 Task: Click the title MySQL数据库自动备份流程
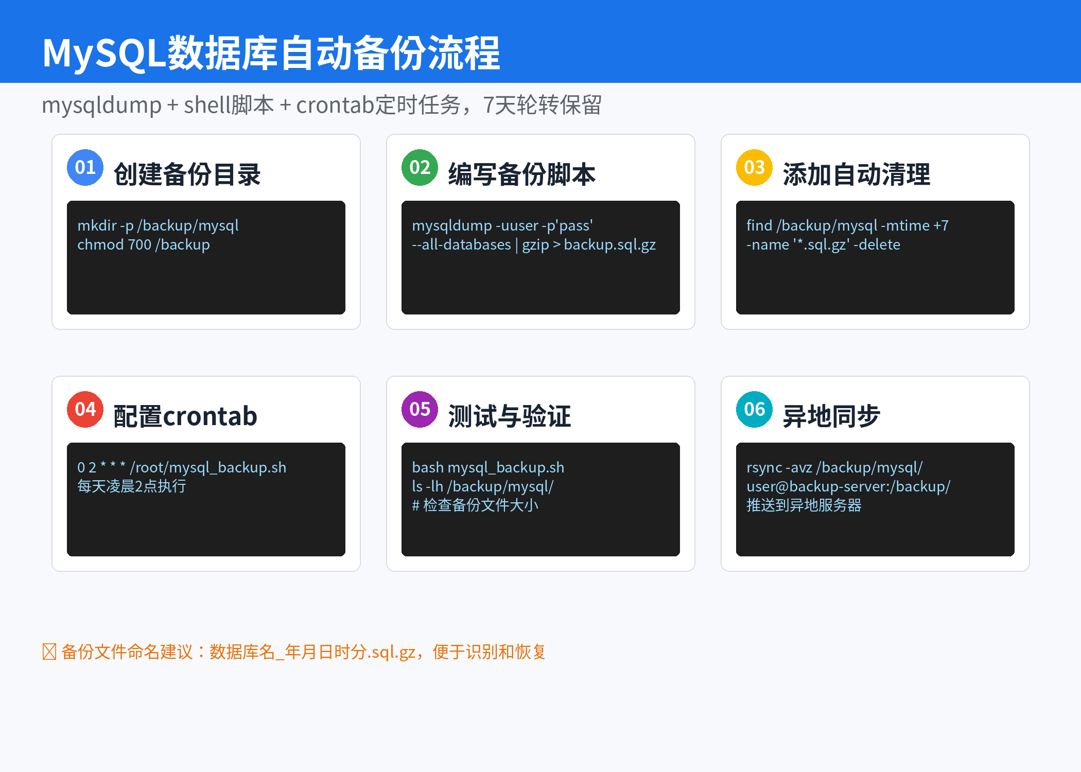271,53
